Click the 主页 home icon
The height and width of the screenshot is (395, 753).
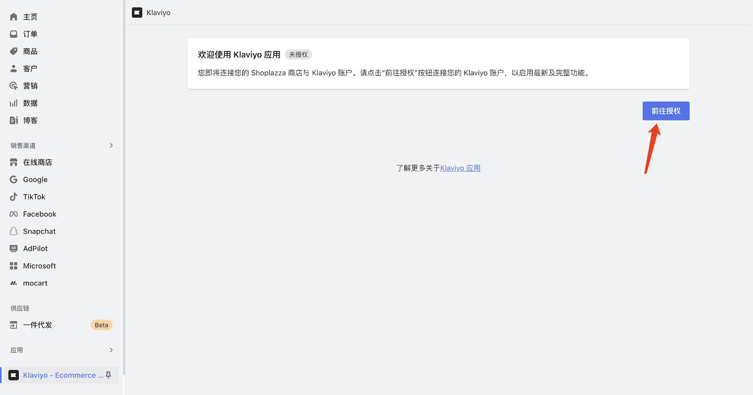point(14,17)
